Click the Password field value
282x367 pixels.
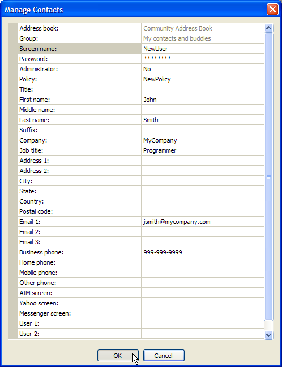tap(203, 59)
